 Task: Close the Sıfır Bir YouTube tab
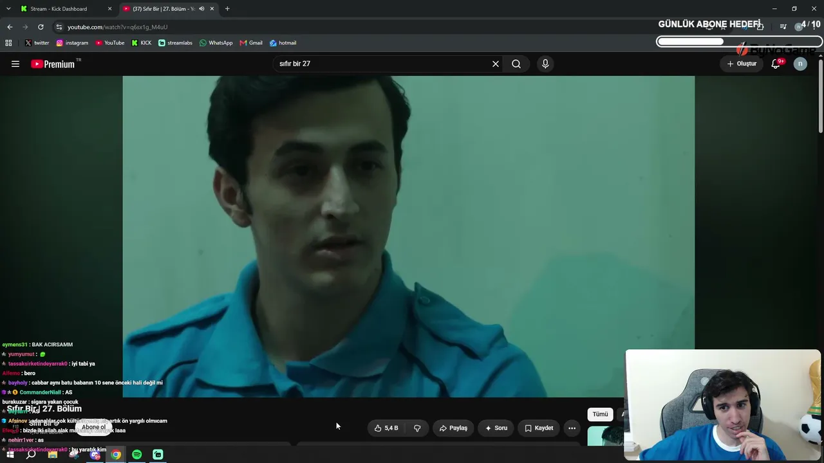click(212, 8)
